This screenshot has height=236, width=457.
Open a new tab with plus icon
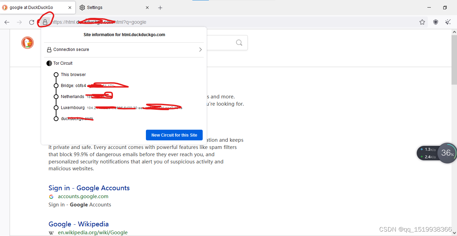point(160,8)
